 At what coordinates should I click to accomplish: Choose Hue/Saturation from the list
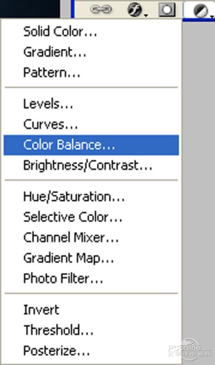coord(91,196)
